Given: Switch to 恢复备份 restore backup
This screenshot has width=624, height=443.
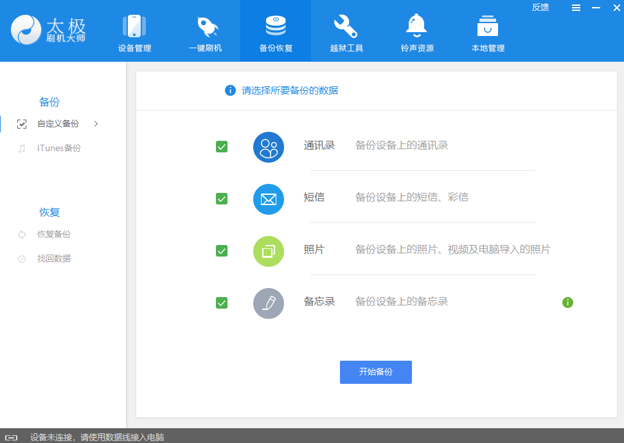Looking at the screenshot, I should click(x=49, y=234).
